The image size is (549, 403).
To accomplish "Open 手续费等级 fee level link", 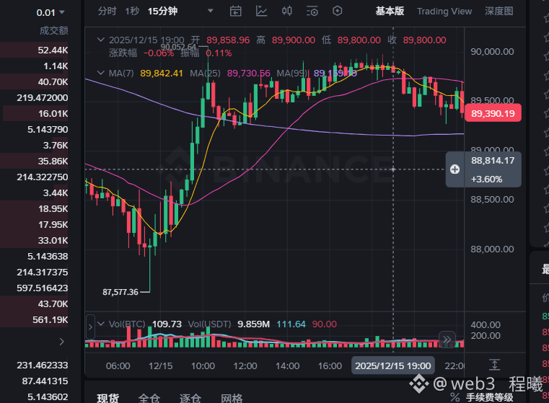I will pos(489,397).
